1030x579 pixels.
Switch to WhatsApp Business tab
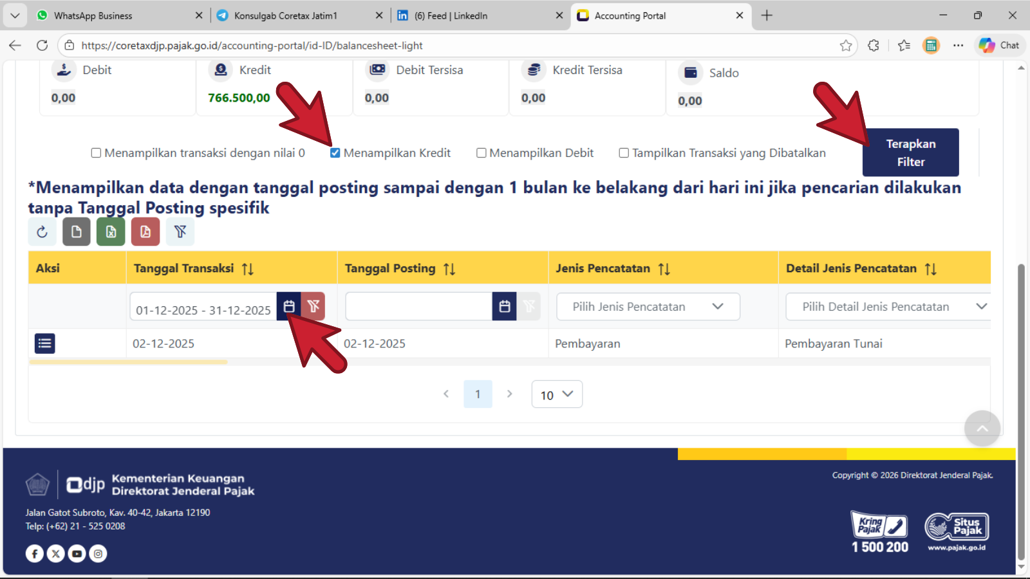pyautogui.click(x=93, y=15)
